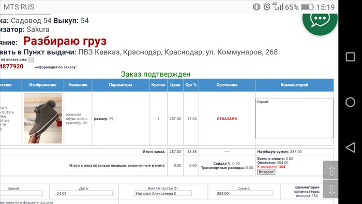Click the Возврат button
The image size is (362, 204).
point(266,172)
